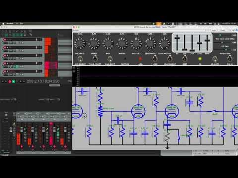Image resolution: width=238 pixels, height=178 pixels.
Task: Arm recording on the first track
Action: (5, 40)
